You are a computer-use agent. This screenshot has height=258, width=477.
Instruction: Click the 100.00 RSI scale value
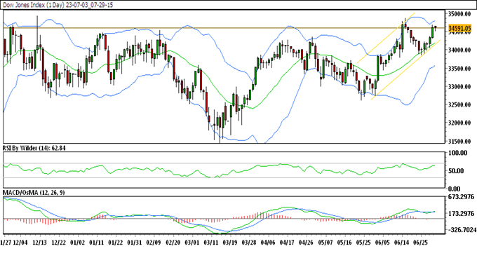(458, 153)
